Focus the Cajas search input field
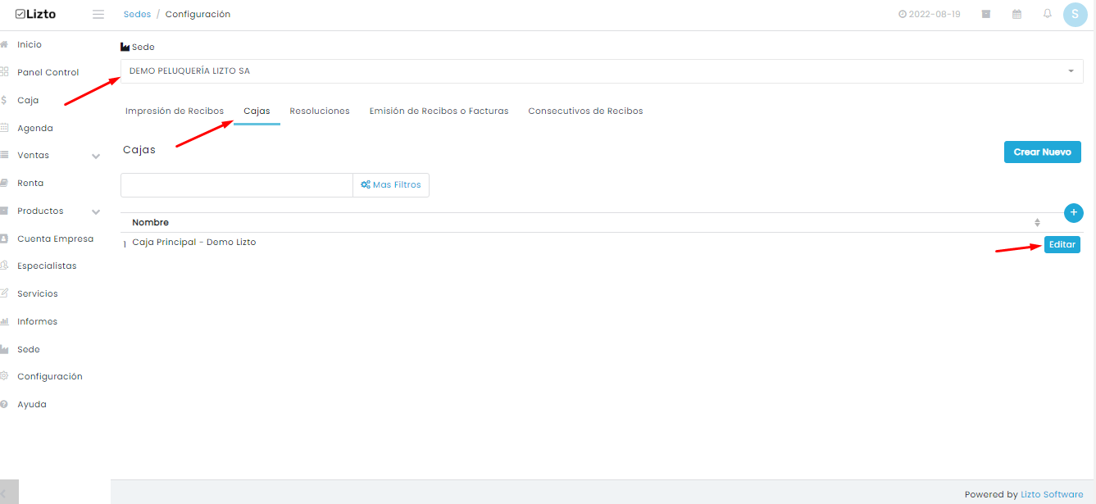This screenshot has width=1096, height=504. point(237,185)
